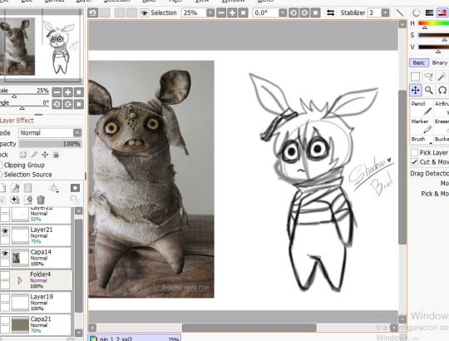
Task: Click the Undo button in the toolbar
Action: click(93, 12)
